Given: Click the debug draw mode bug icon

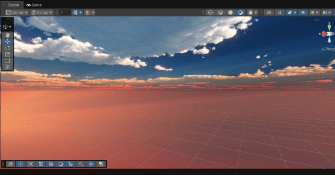Looking at the screenshot, I should tap(251, 12).
